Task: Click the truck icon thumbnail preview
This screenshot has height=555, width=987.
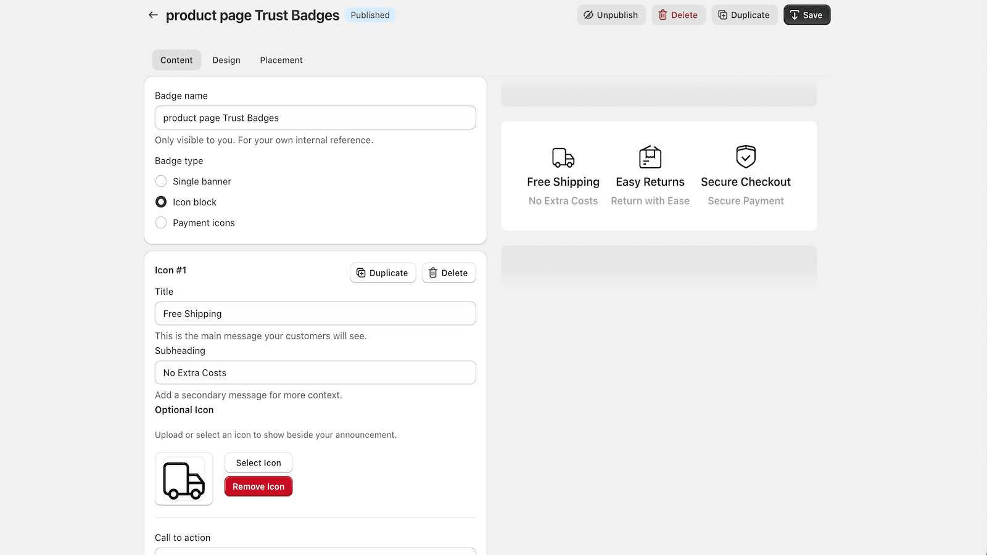Action: point(183,479)
